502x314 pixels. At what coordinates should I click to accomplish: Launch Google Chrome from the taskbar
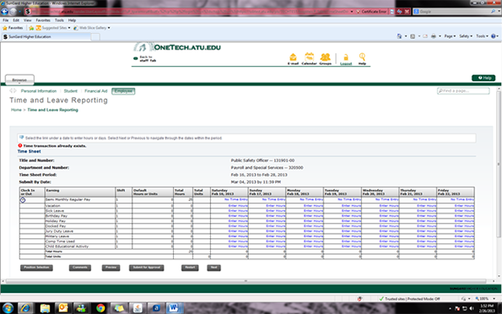click(x=100, y=308)
